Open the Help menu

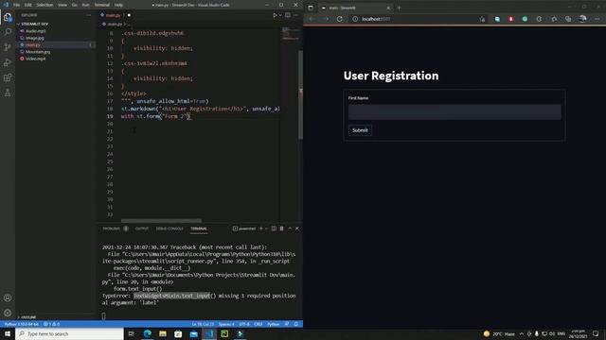click(x=118, y=5)
